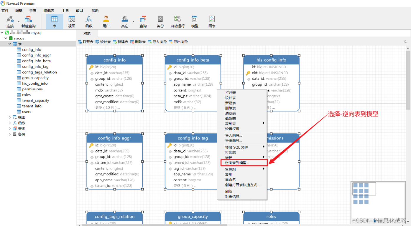Open dropdown arrow beside 连接 icon
Screen dimensions: 411x226
click(19, 22)
